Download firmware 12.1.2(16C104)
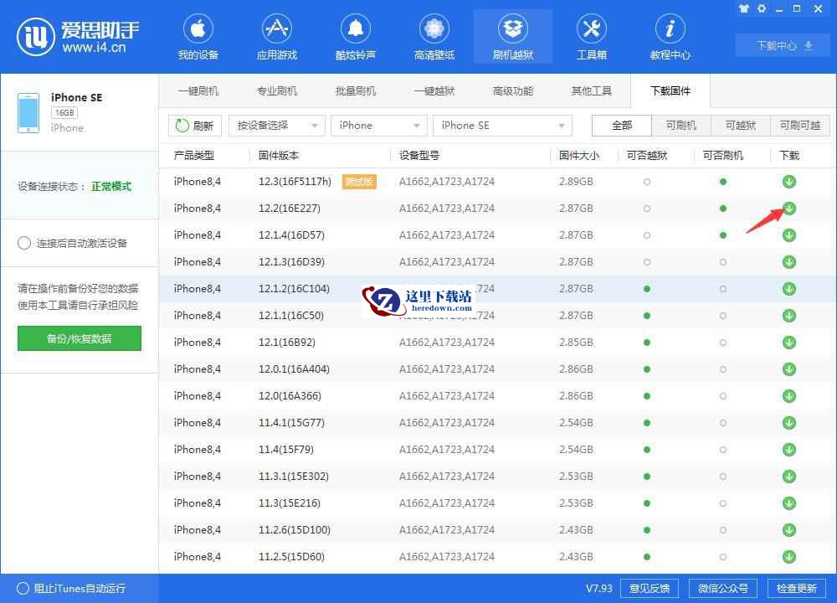This screenshot has width=837, height=603. point(789,288)
